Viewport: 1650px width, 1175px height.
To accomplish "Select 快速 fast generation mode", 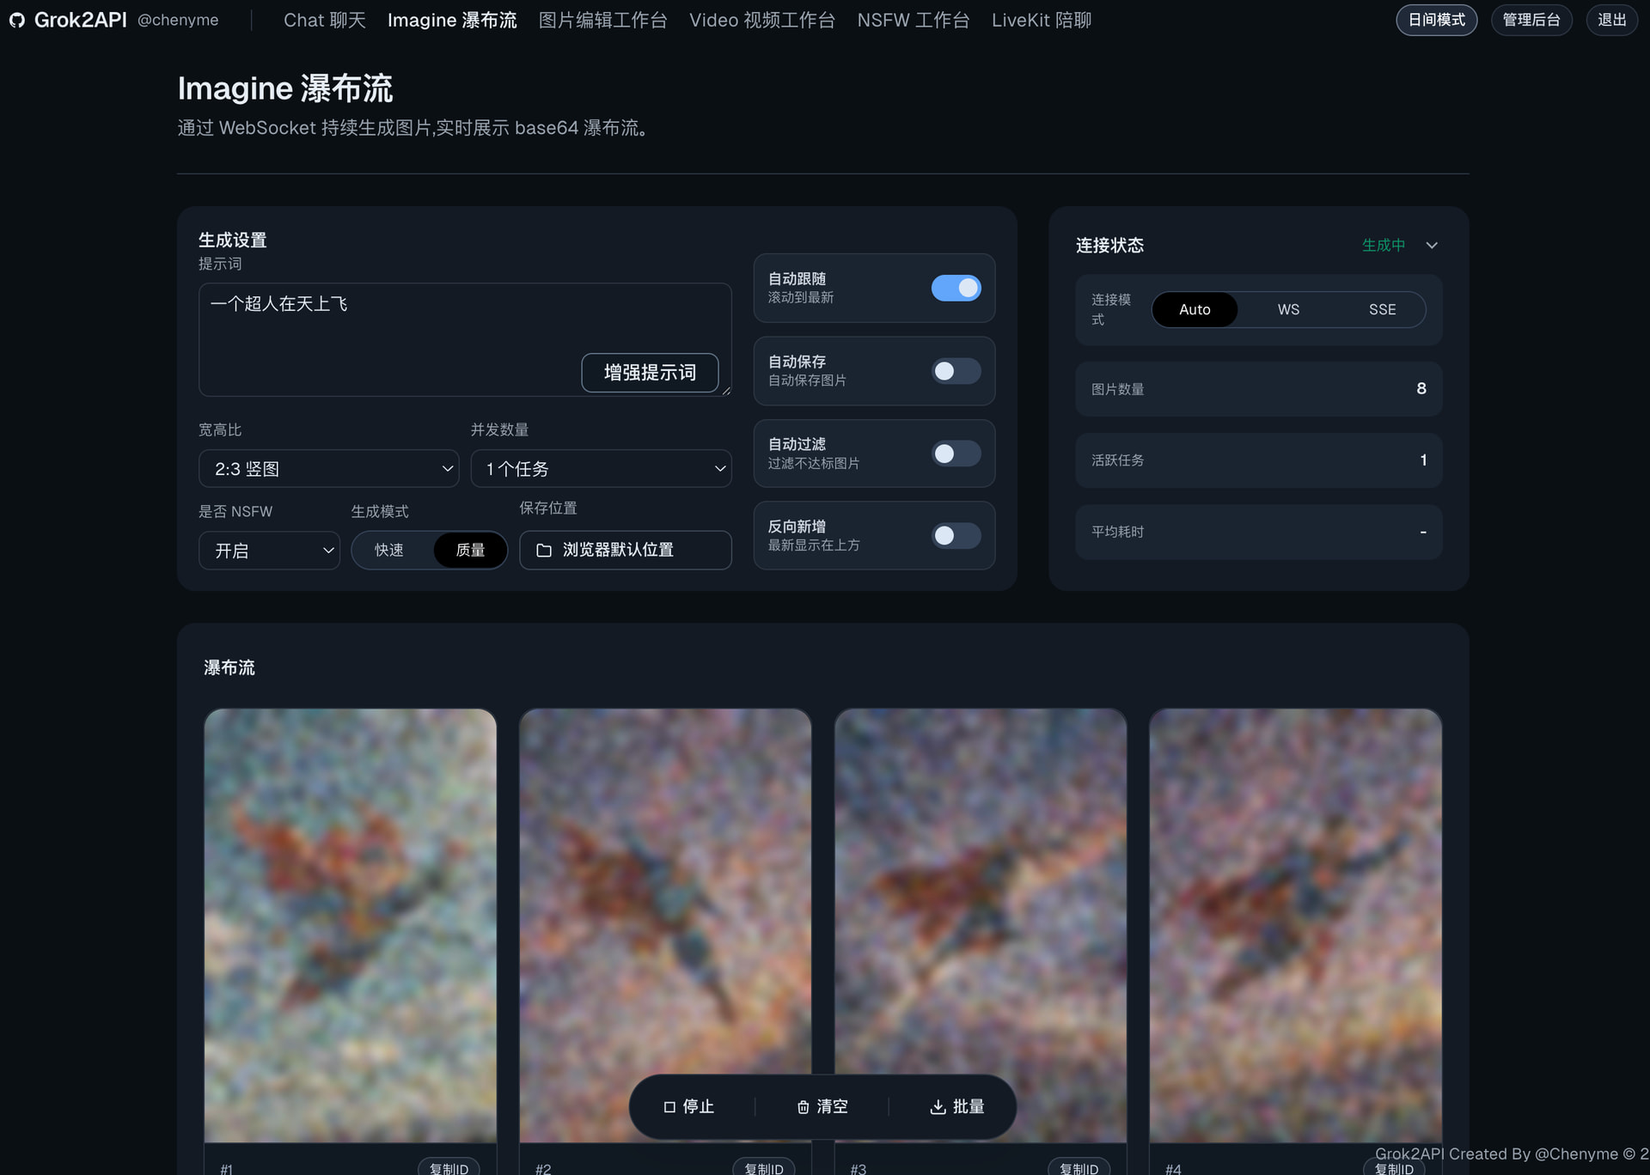I will tap(389, 550).
